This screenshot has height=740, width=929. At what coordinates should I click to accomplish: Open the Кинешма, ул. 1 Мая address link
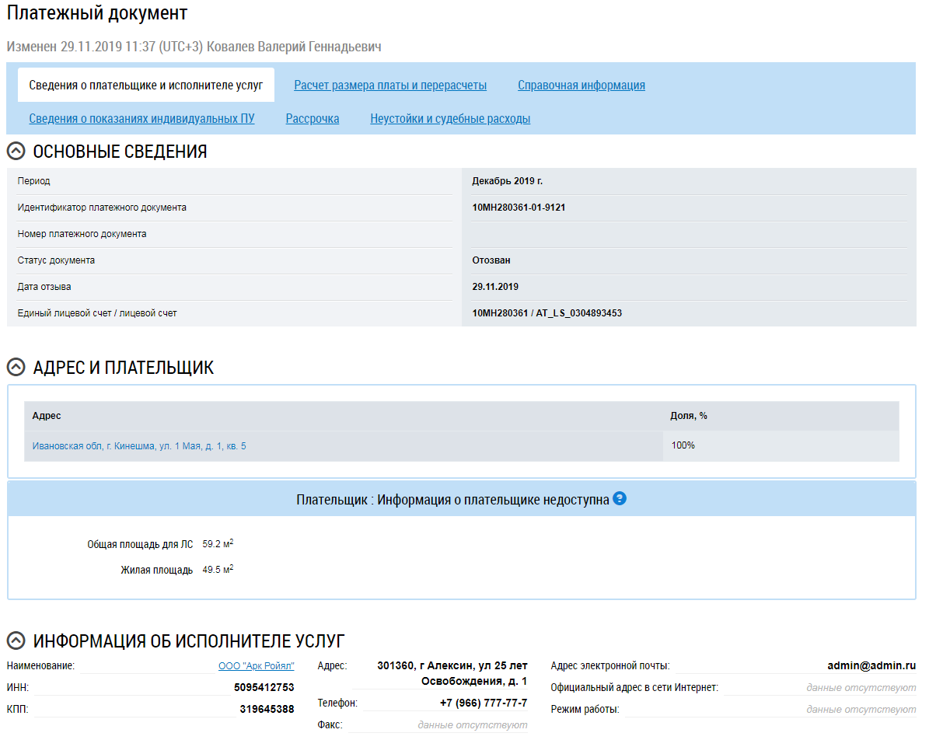[x=139, y=446]
